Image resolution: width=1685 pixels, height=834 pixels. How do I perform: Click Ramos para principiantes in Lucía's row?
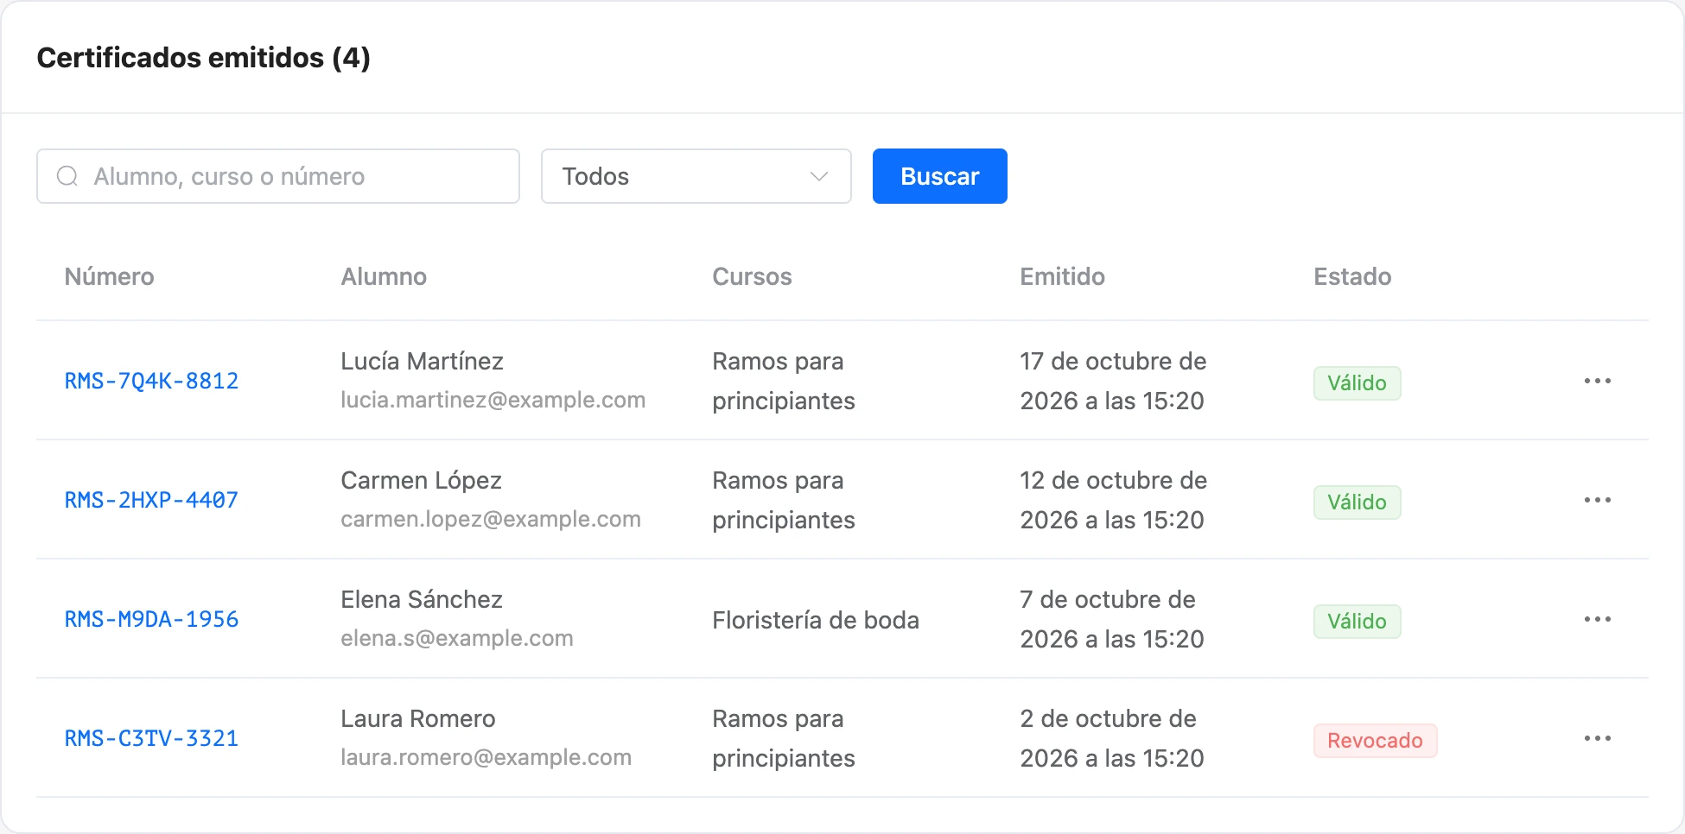click(x=784, y=381)
